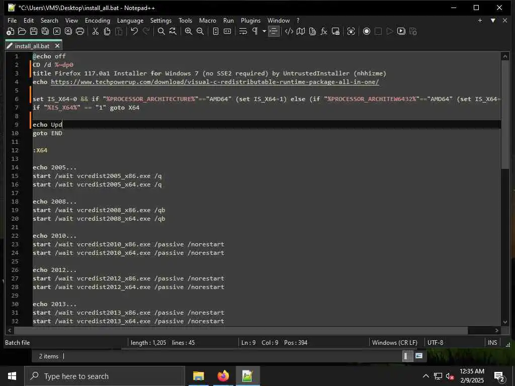Click the plus button in the menu bar
This screenshot has width=515, height=386.
(x=480, y=21)
